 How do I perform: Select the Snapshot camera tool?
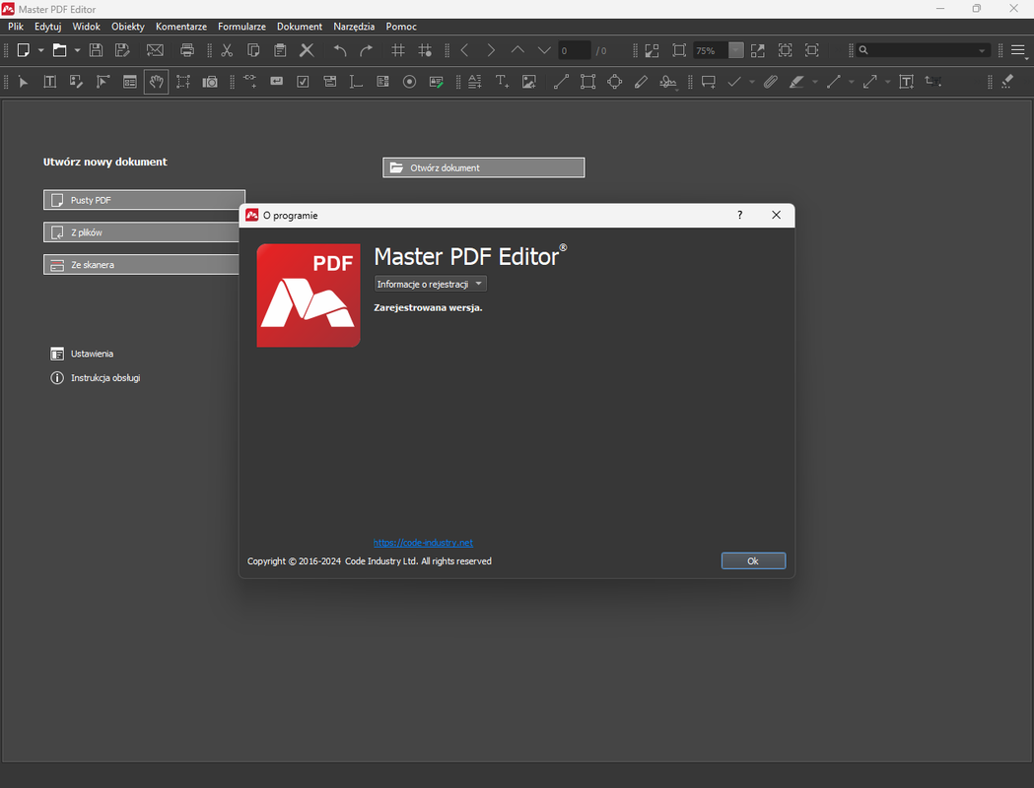[210, 82]
